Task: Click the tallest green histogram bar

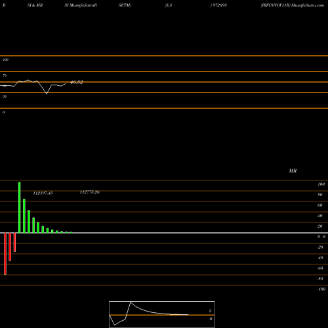Action: click(x=20, y=207)
